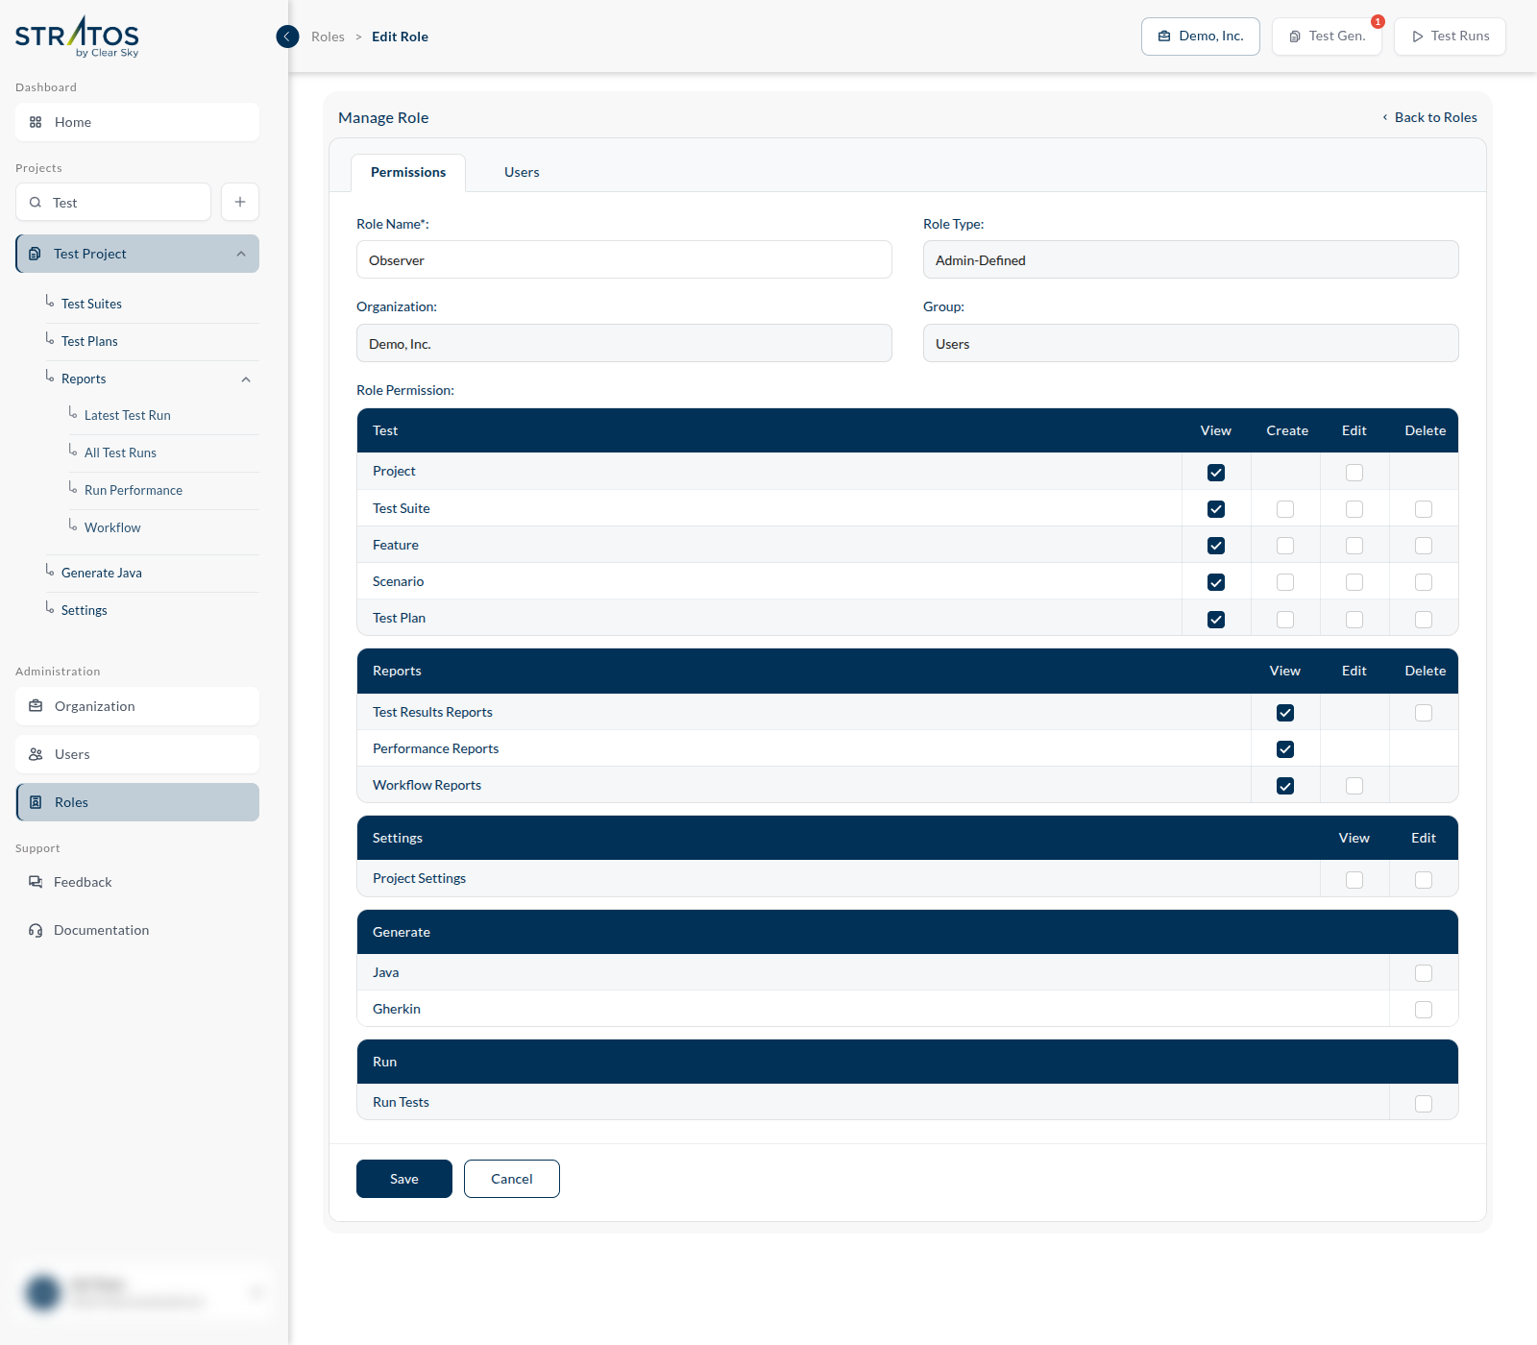
Task: Click the Roles breadcrumb link
Action: pos(328,37)
